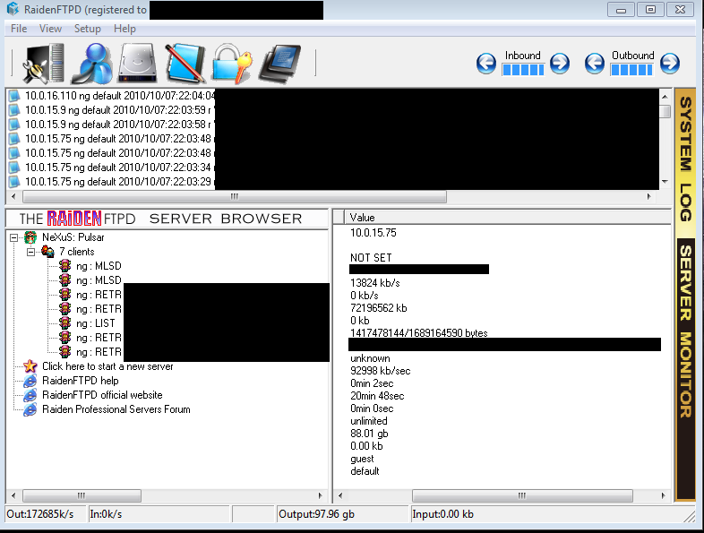Click here to start a new server
Viewport: 704px width, 533px height.
coord(107,366)
